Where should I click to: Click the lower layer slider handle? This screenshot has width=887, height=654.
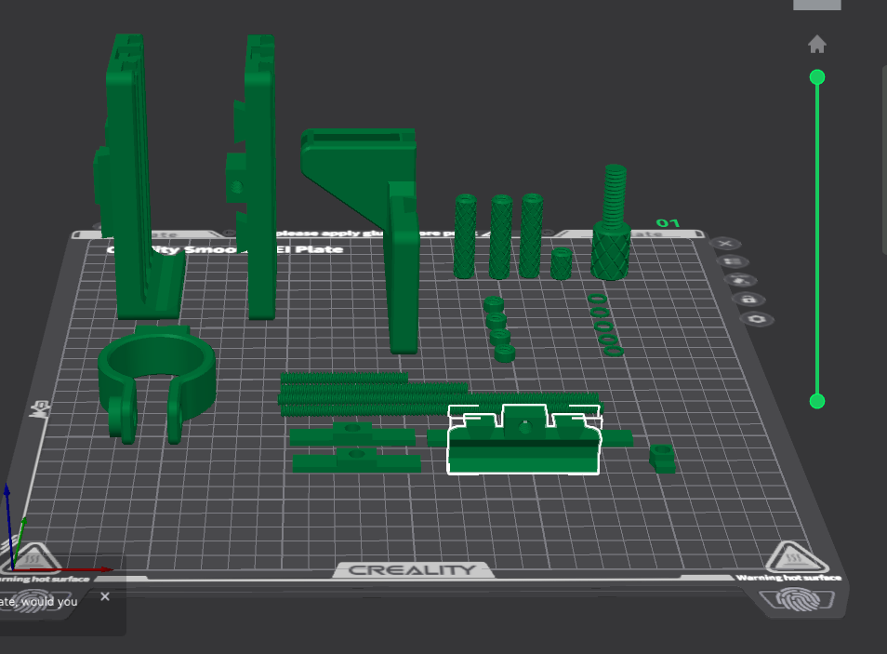coord(817,402)
